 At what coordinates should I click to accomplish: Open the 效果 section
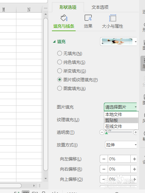click(88, 26)
